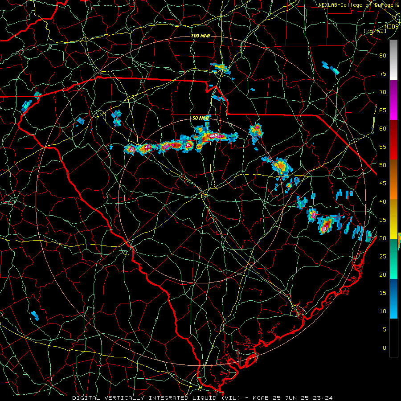Select the 75 value on the color scale
The width and height of the screenshot is (401, 401).
(x=383, y=74)
